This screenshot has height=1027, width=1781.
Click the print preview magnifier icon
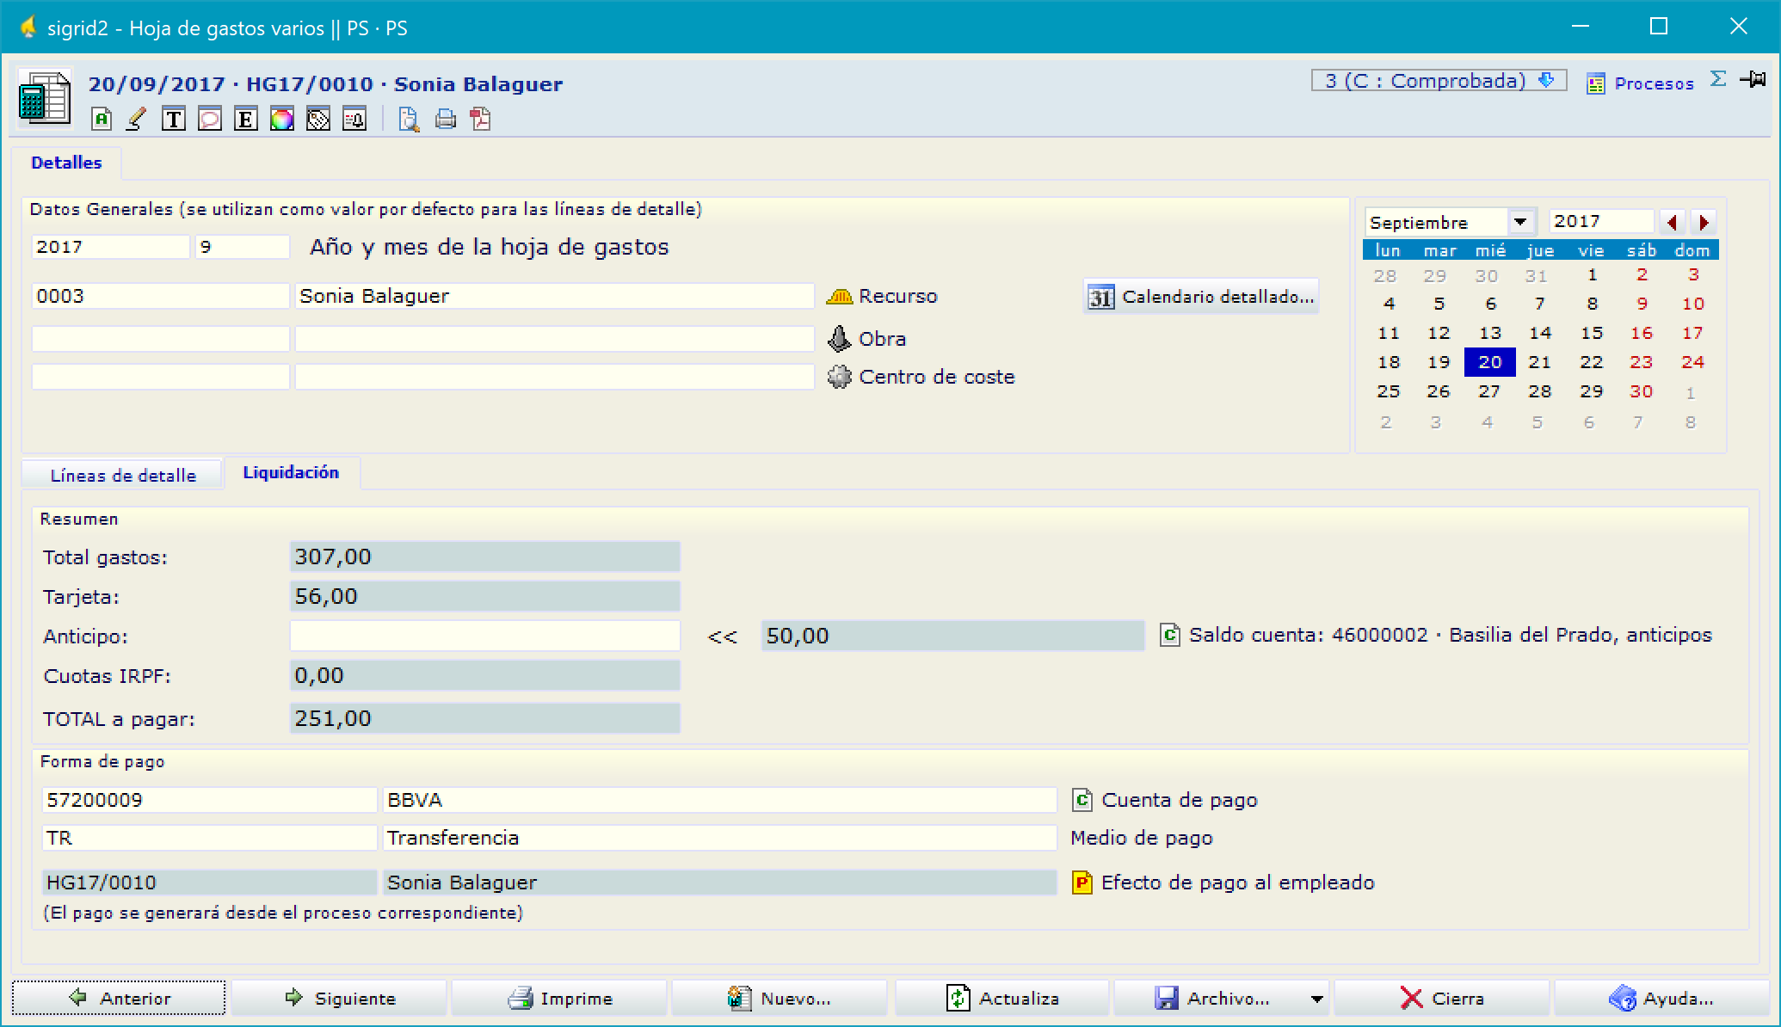tap(409, 119)
